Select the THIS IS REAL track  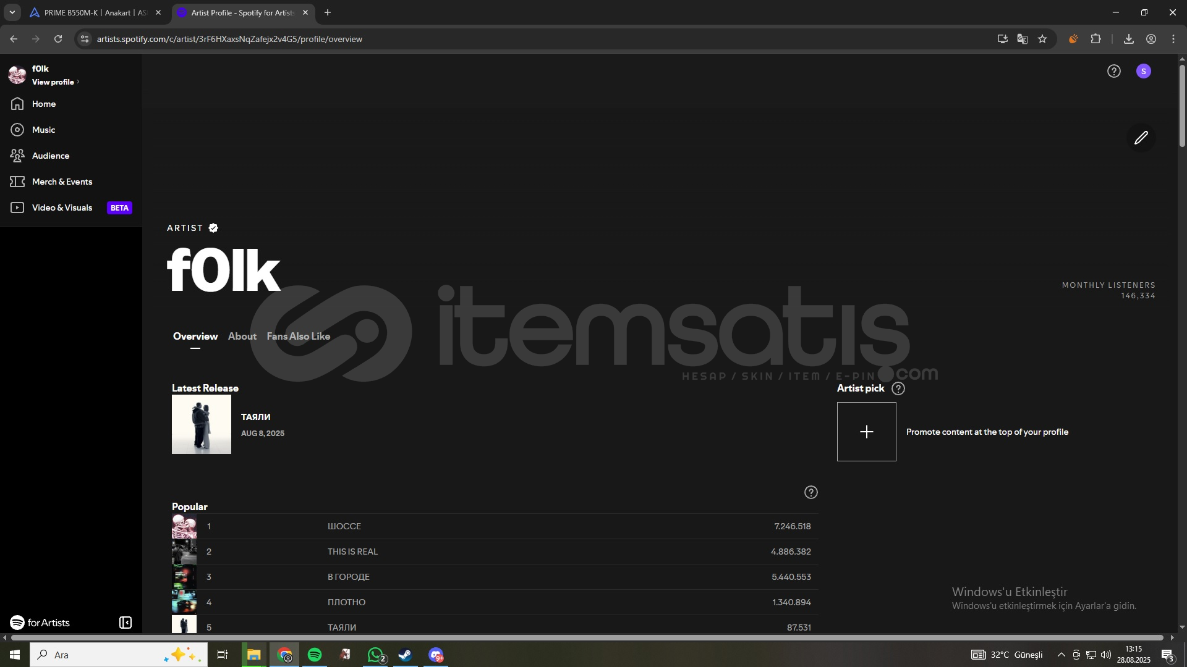(x=495, y=552)
